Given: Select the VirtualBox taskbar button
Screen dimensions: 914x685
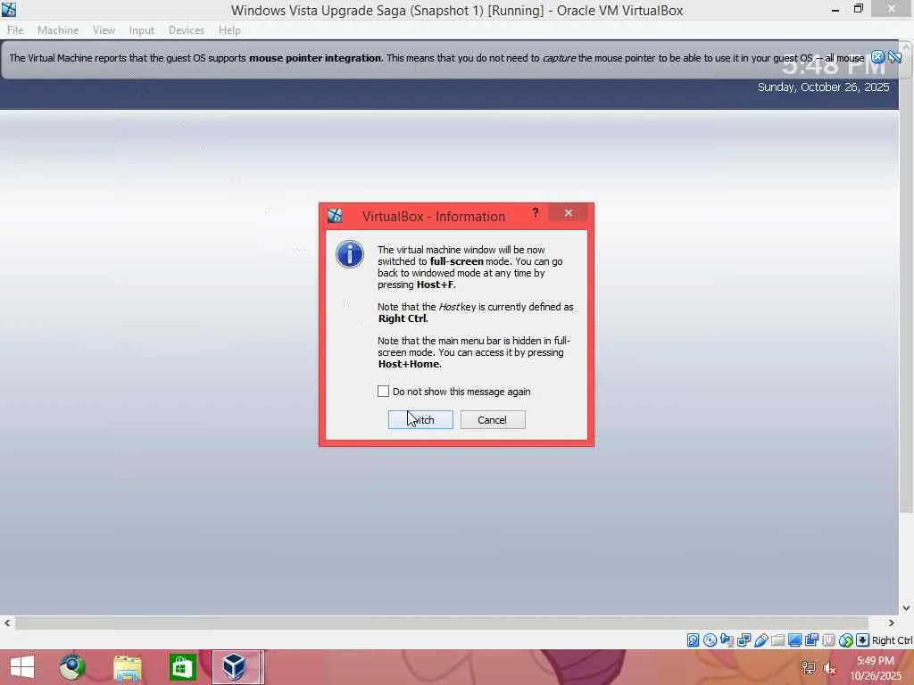Looking at the screenshot, I should (237, 667).
